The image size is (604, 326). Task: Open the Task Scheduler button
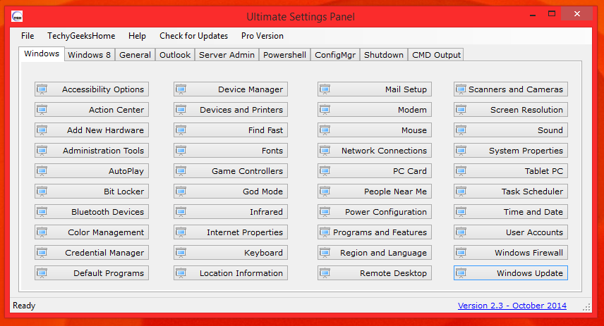tap(511, 192)
